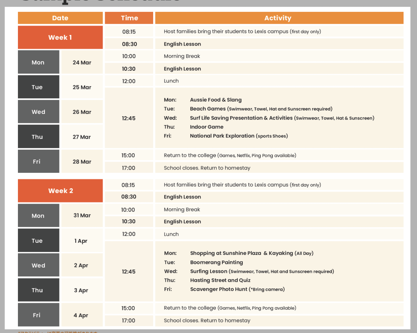Select Week 1 "English Lesson" at 08:30
The height and width of the screenshot is (333, 417).
pyautogui.click(x=182, y=44)
